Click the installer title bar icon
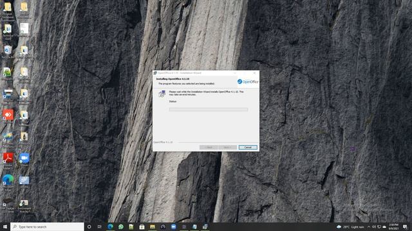 click(x=155, y=73)
